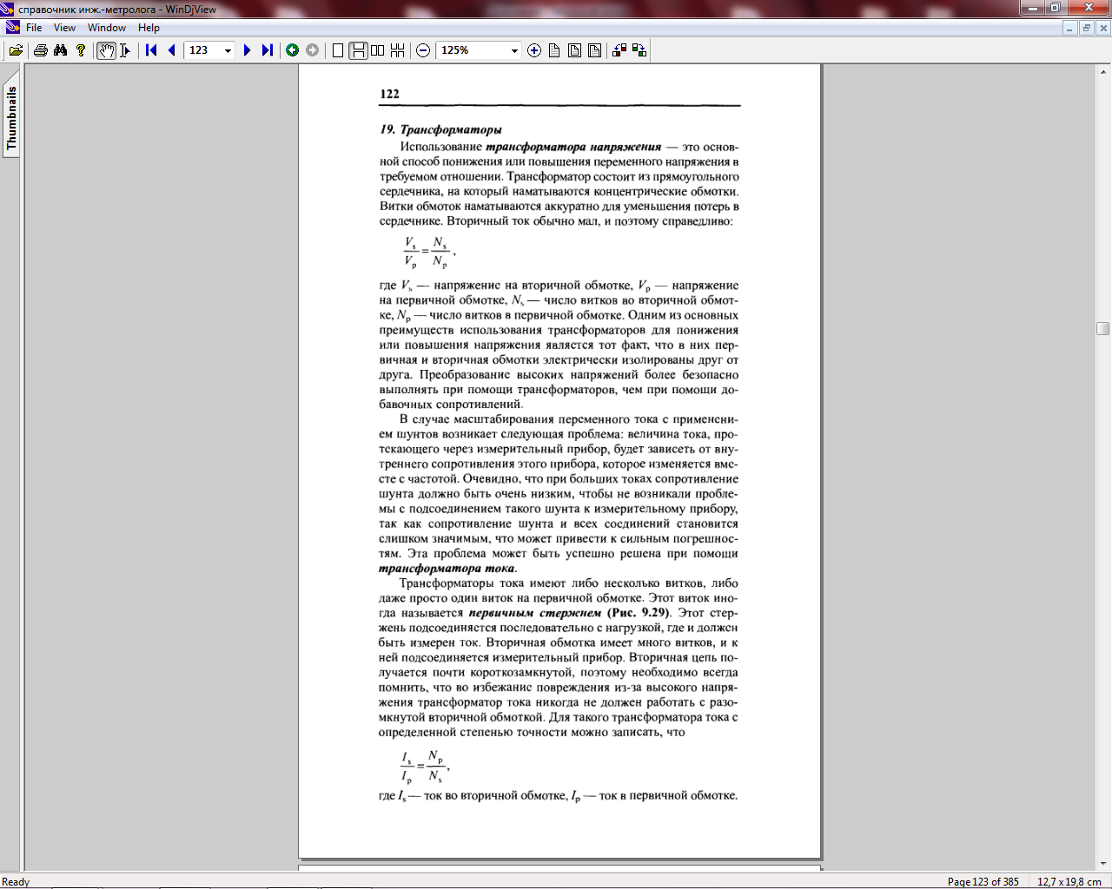The image size is (1112, 889).
Task: Click the Zoom in plus icon
Action: pyautogui.click(x=534, y=50)
